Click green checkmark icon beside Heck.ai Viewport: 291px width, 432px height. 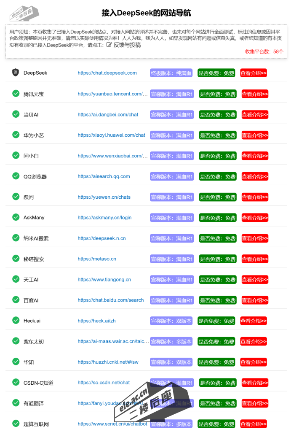[x=16, y=321]
